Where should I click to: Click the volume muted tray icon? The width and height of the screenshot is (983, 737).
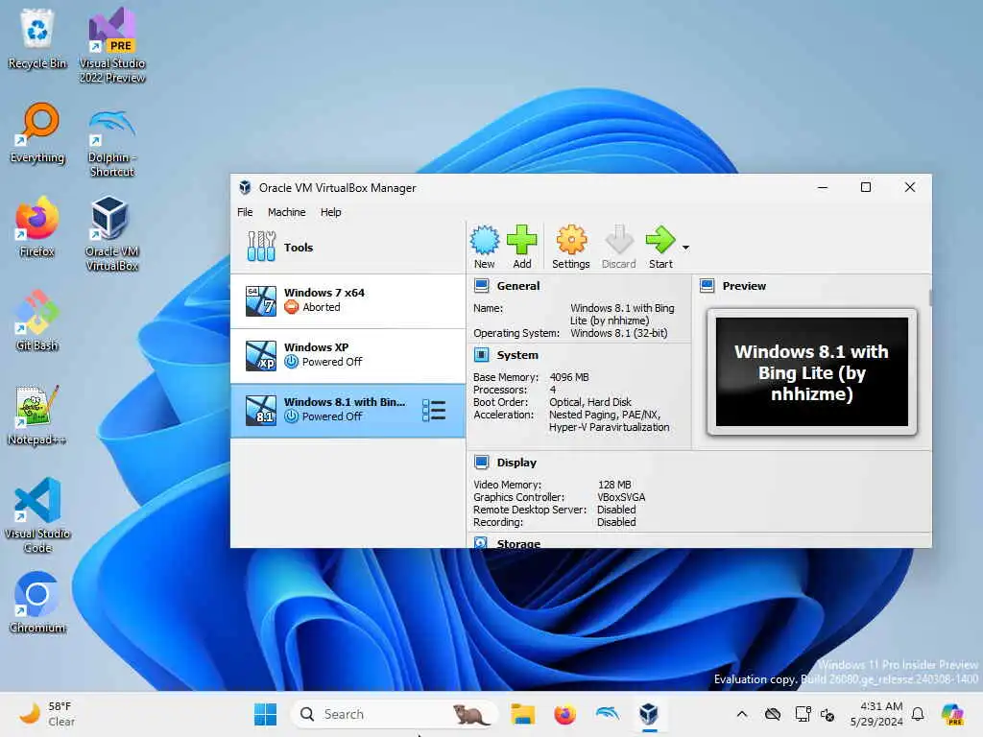pyautogui.click(x=827, y=714)
